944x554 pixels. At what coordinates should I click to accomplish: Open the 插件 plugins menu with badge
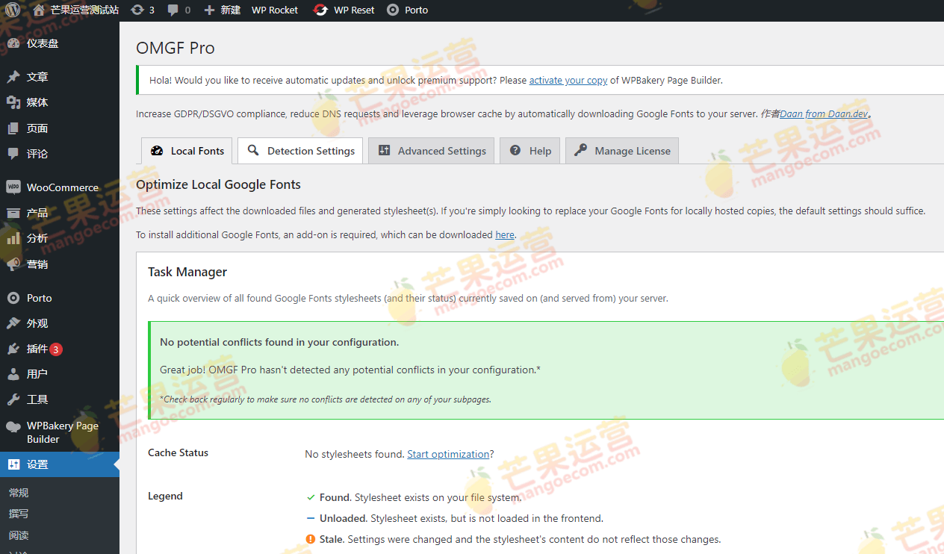pos(37,349)
